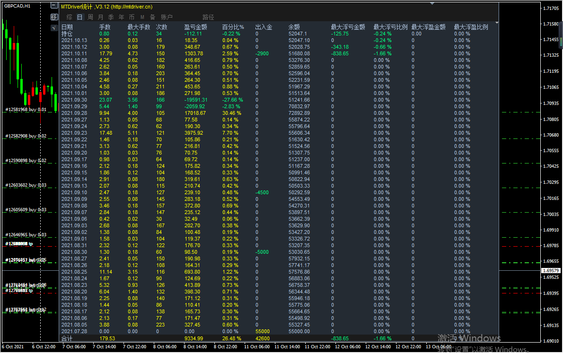This screenshot has height=353, width=563.
Task: Click the #12581968 buy 0.01 order label
Action: click(x=26, y=110)
